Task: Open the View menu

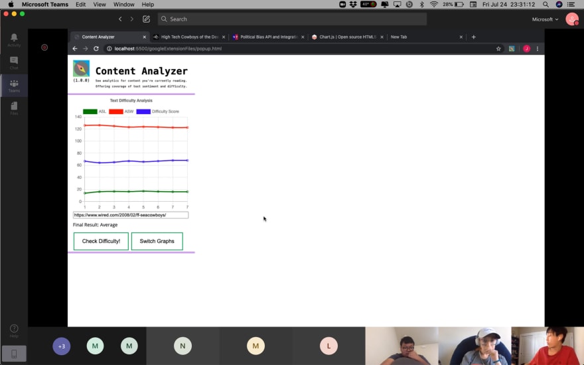Action: click(x=100, y=5)
